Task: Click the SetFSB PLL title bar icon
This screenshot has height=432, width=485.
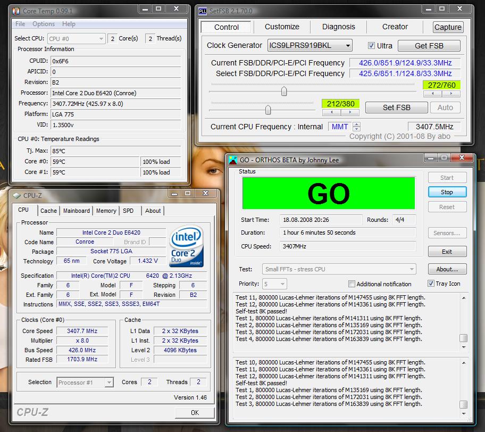Action: click(203, 11)
